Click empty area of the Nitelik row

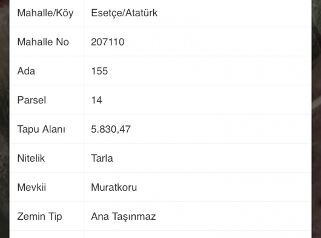coord(205,158)
